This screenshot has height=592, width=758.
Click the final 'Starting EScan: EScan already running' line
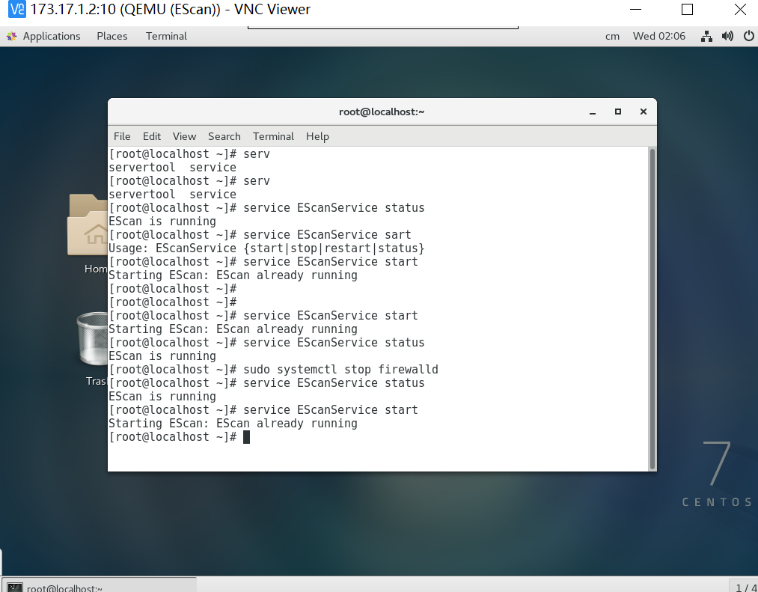pos(233,424)
